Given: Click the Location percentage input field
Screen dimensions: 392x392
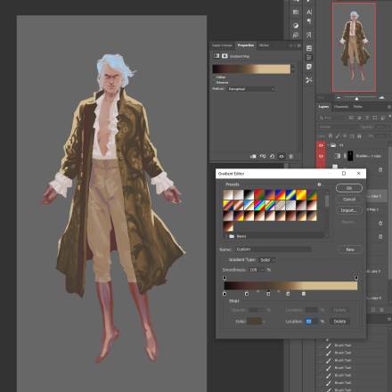Looking at the screenshot, I should click(x=312, y=322).
